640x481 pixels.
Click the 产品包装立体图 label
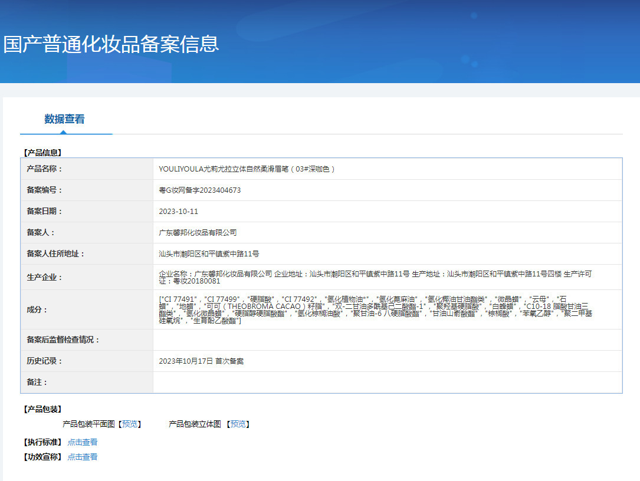click(x=195, y=424)
